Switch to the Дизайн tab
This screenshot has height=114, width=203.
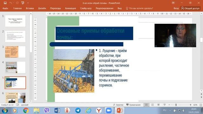(42, 8)
